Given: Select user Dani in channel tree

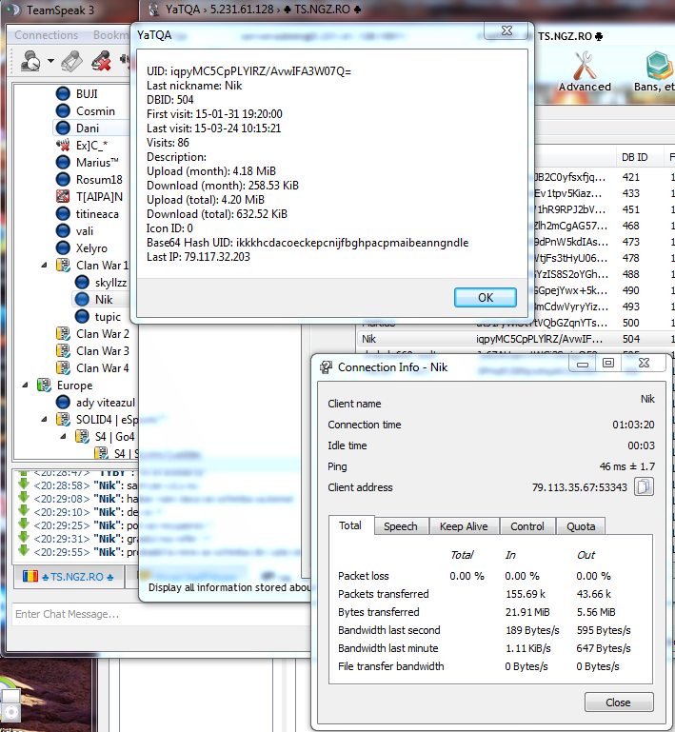Looking at the screenshot, I should coord(88,129).
